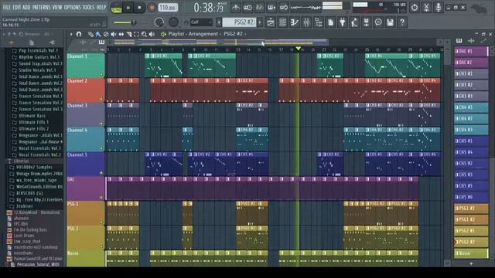Pause playback with the pause button
This screenshot has width=495, height=278.
pyautogui.click(x=128, y=8)
